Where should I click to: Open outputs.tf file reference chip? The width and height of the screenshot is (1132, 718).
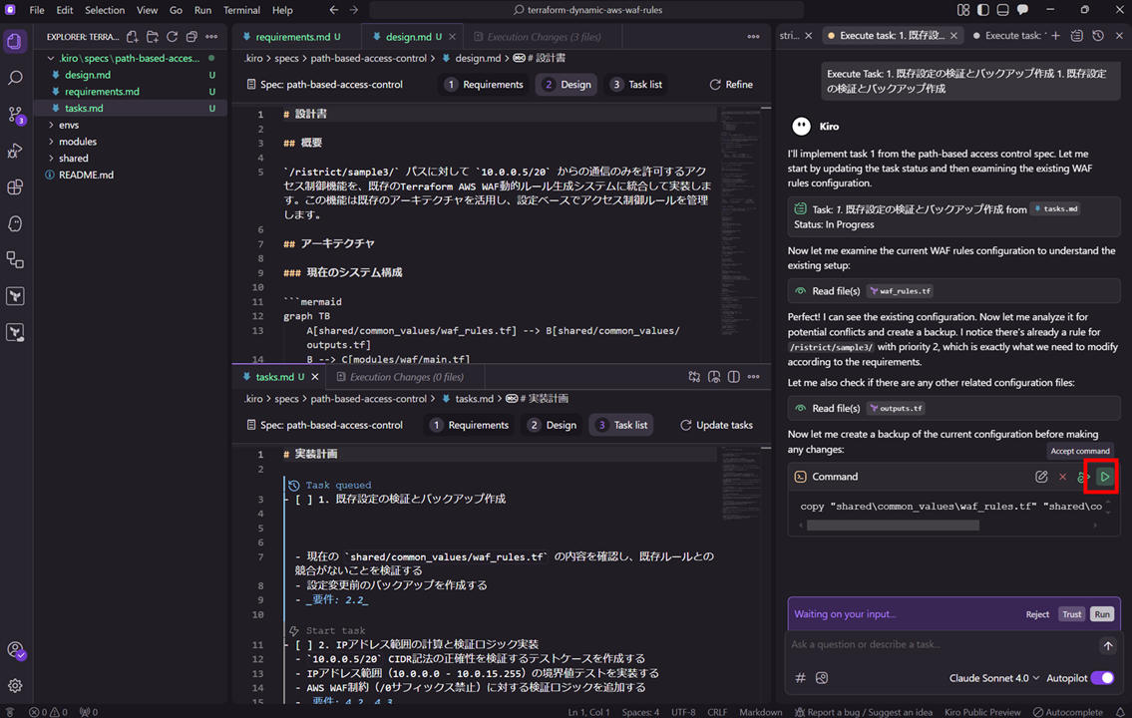click(x=898, y=409)
